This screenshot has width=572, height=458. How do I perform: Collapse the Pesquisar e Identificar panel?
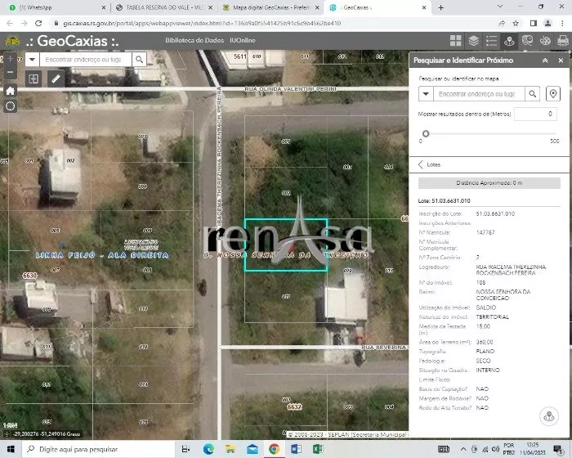tap(545, 61)
